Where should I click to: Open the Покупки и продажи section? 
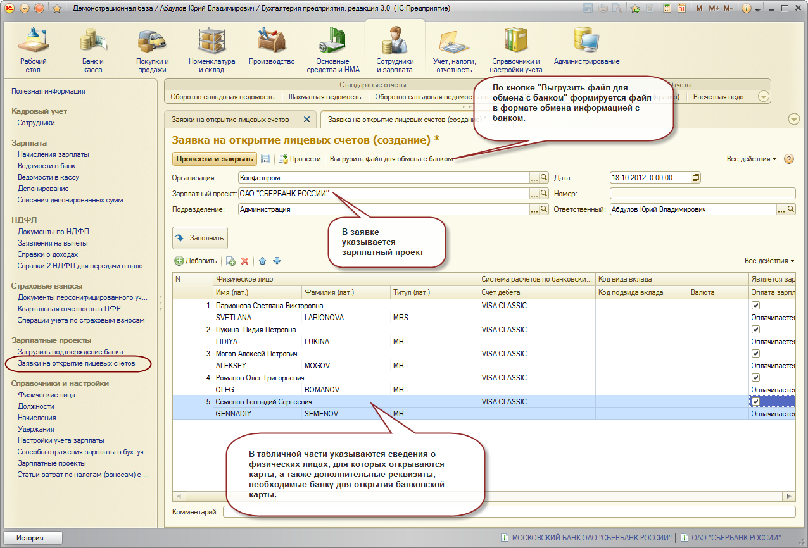point(152,49)
